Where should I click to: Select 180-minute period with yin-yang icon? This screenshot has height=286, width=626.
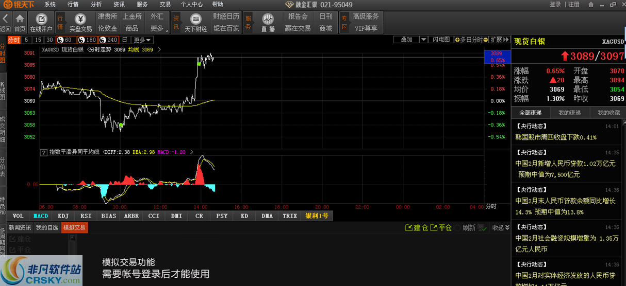(x=87, y=40)
